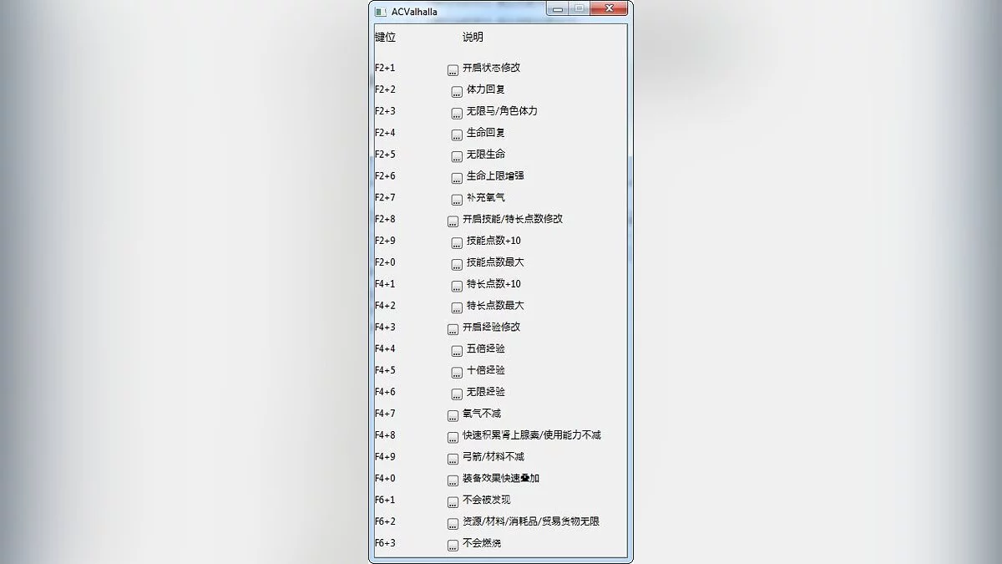Tick the 生命上限增强 checkbox

457,179
